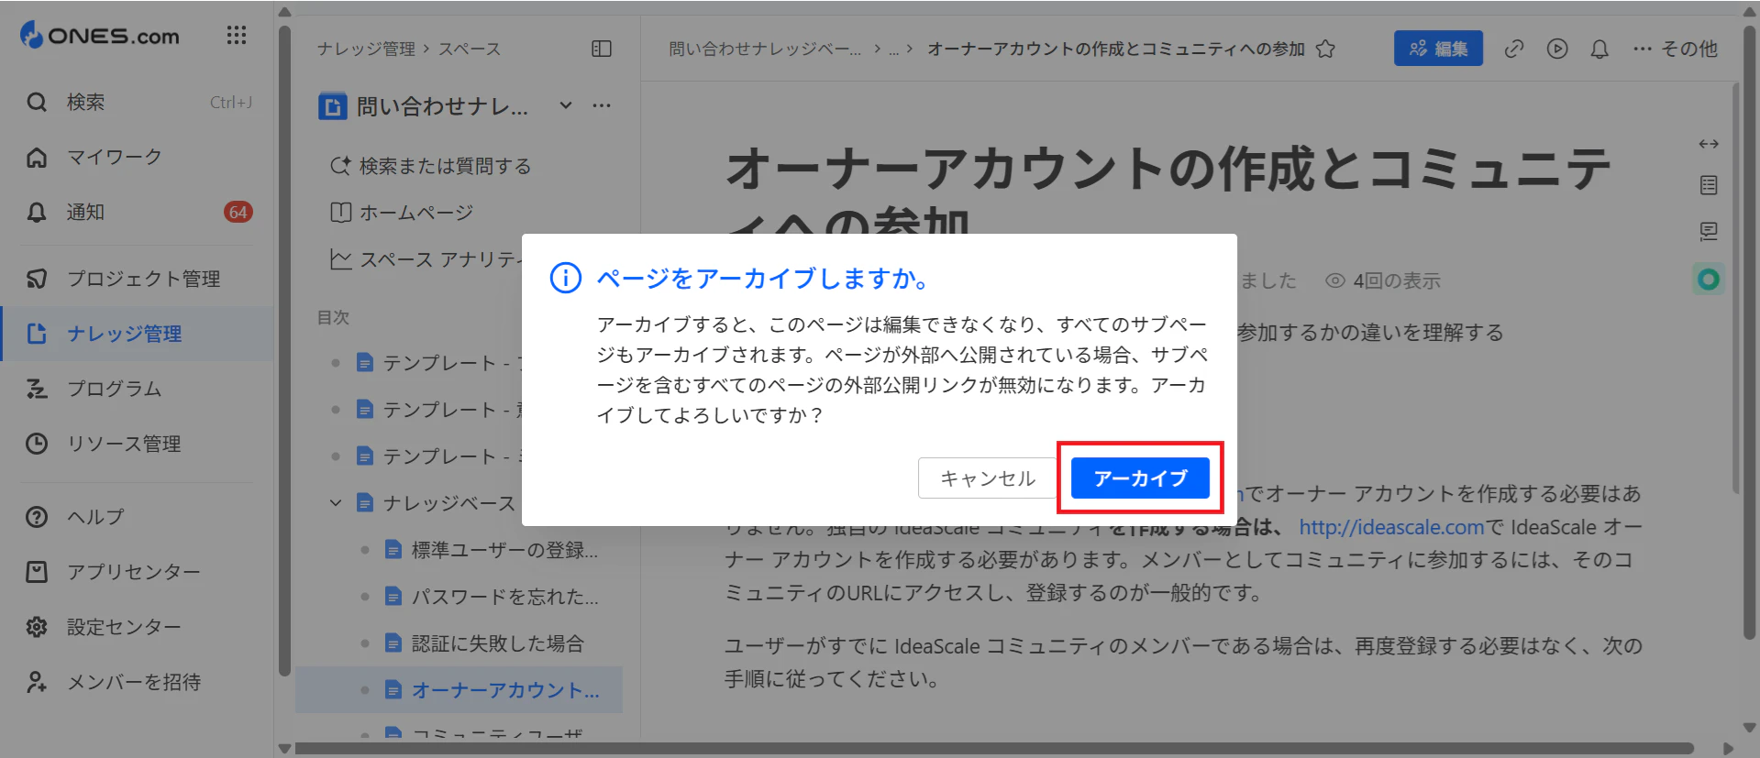Open 検索または質問する
The image size is (1760, 758).
coord(431,166)
